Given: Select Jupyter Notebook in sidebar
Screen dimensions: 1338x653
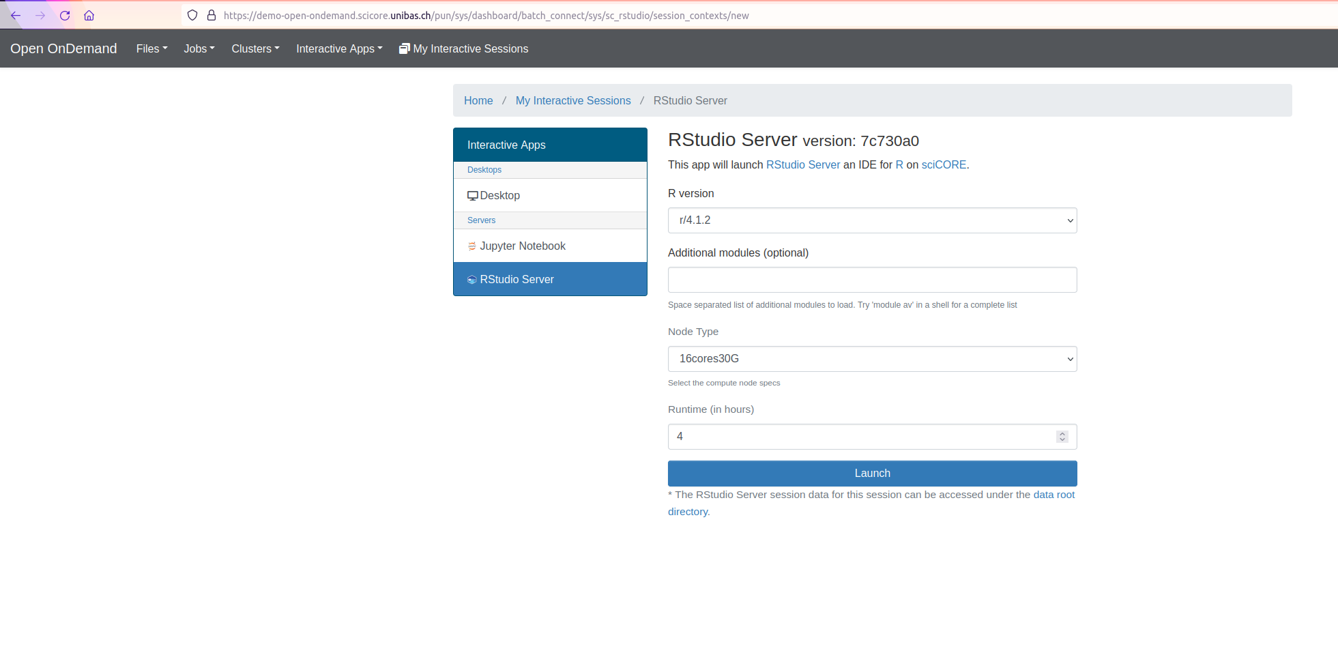Looking at the screenshot, I should coord(522,246).
